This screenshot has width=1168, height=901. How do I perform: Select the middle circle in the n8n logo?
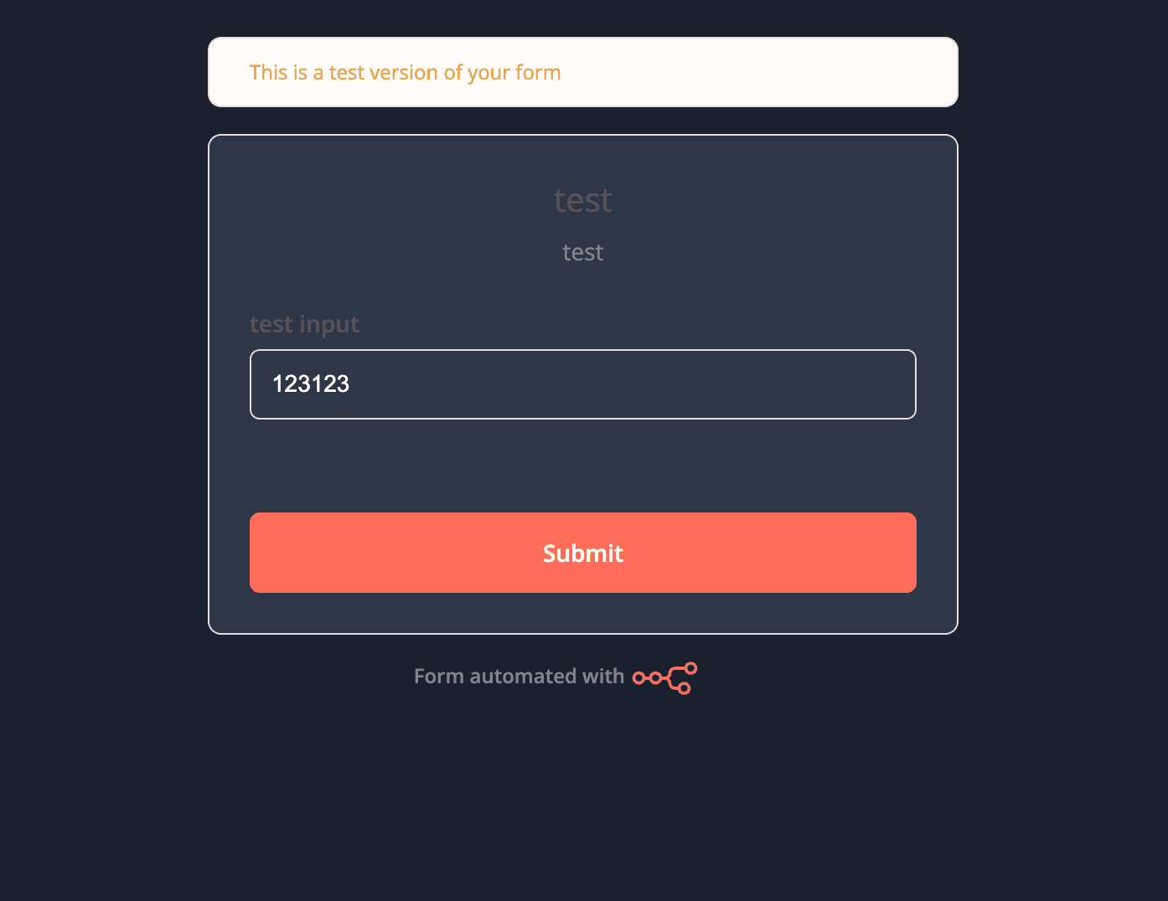[655, 677]
